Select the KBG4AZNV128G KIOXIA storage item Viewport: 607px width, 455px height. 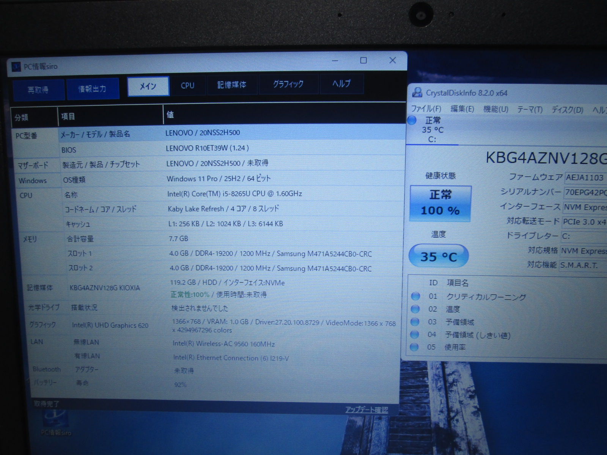105,288
